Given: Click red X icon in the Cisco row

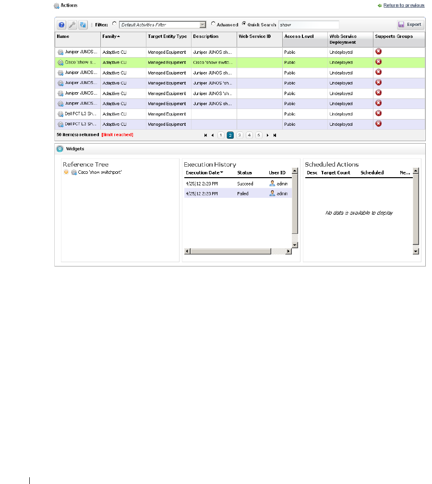Looking at the screenshot, I should tap(379, 62).
